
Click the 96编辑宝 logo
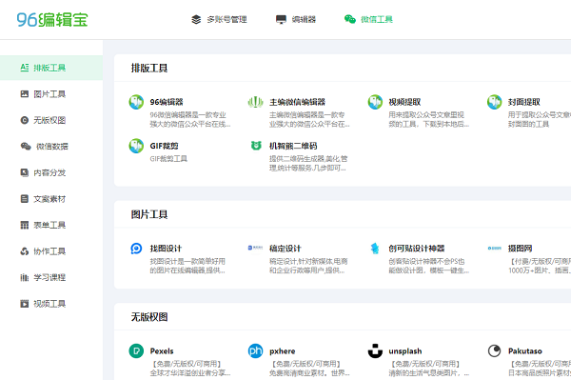pyautogui.click(x=52, y=20)
